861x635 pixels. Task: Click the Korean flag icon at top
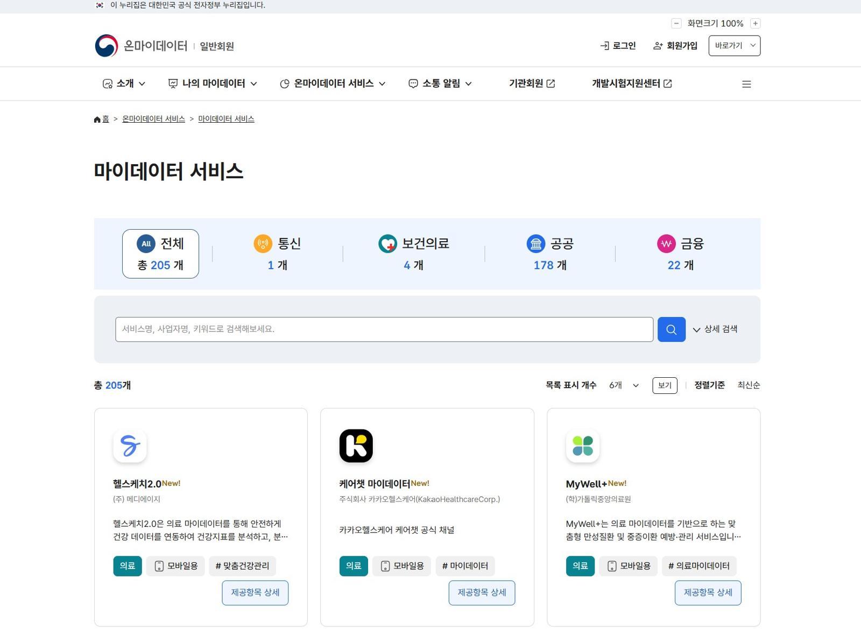(x=100, y=5)
